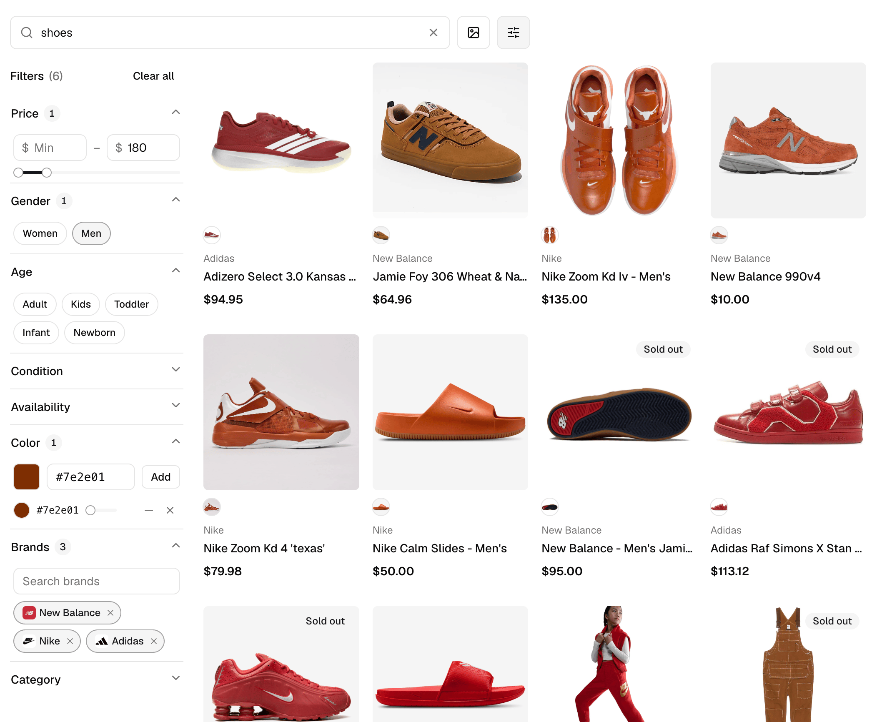Focus the Search brands field
The image size is (882, 722).
click(97, 581)
